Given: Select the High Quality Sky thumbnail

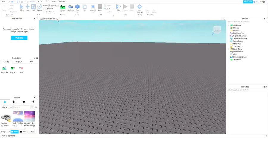Looking at the screenshot, I should click(18, 116).
